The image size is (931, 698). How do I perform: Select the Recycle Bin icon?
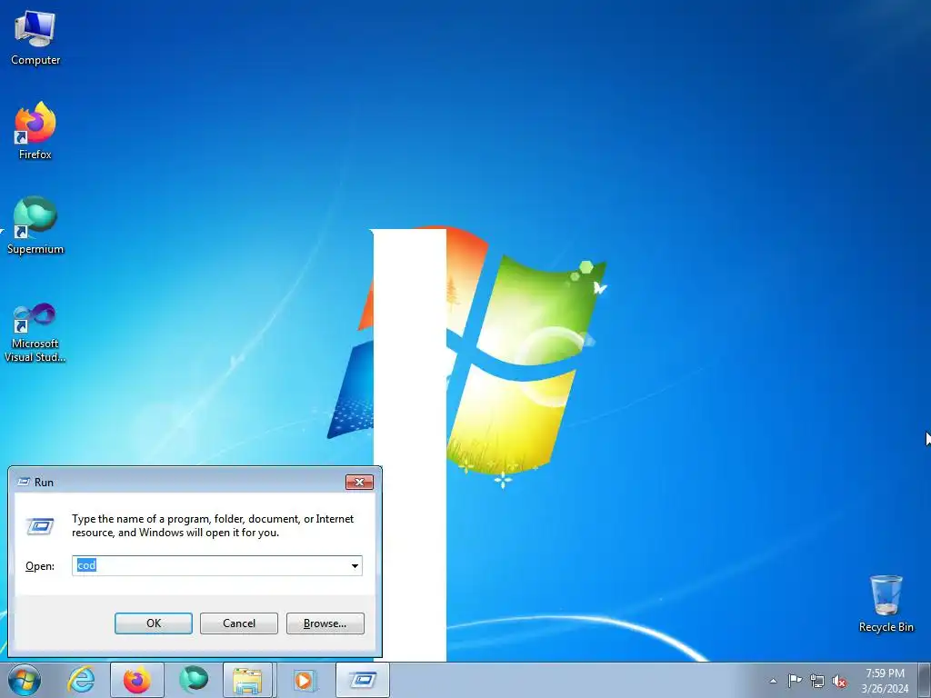tap(886, 603)
